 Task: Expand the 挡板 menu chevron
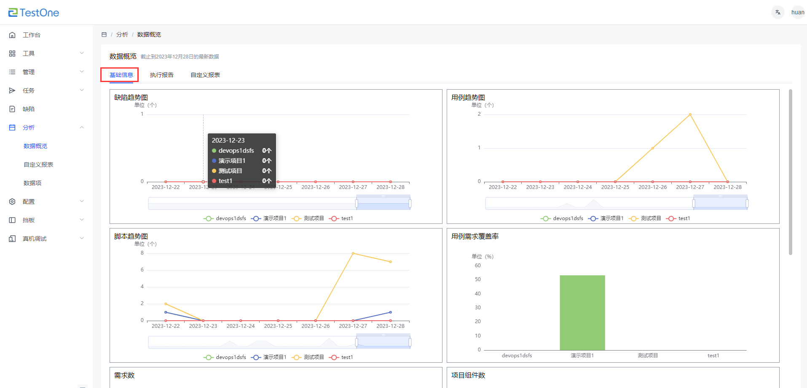[x=82, y=220]
